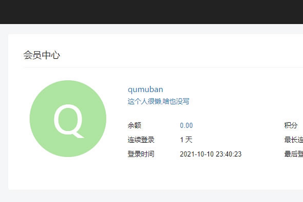This screenshot has width=303, height=202.
Task: Click the gray page background below the card
Action: click(151, 196)
